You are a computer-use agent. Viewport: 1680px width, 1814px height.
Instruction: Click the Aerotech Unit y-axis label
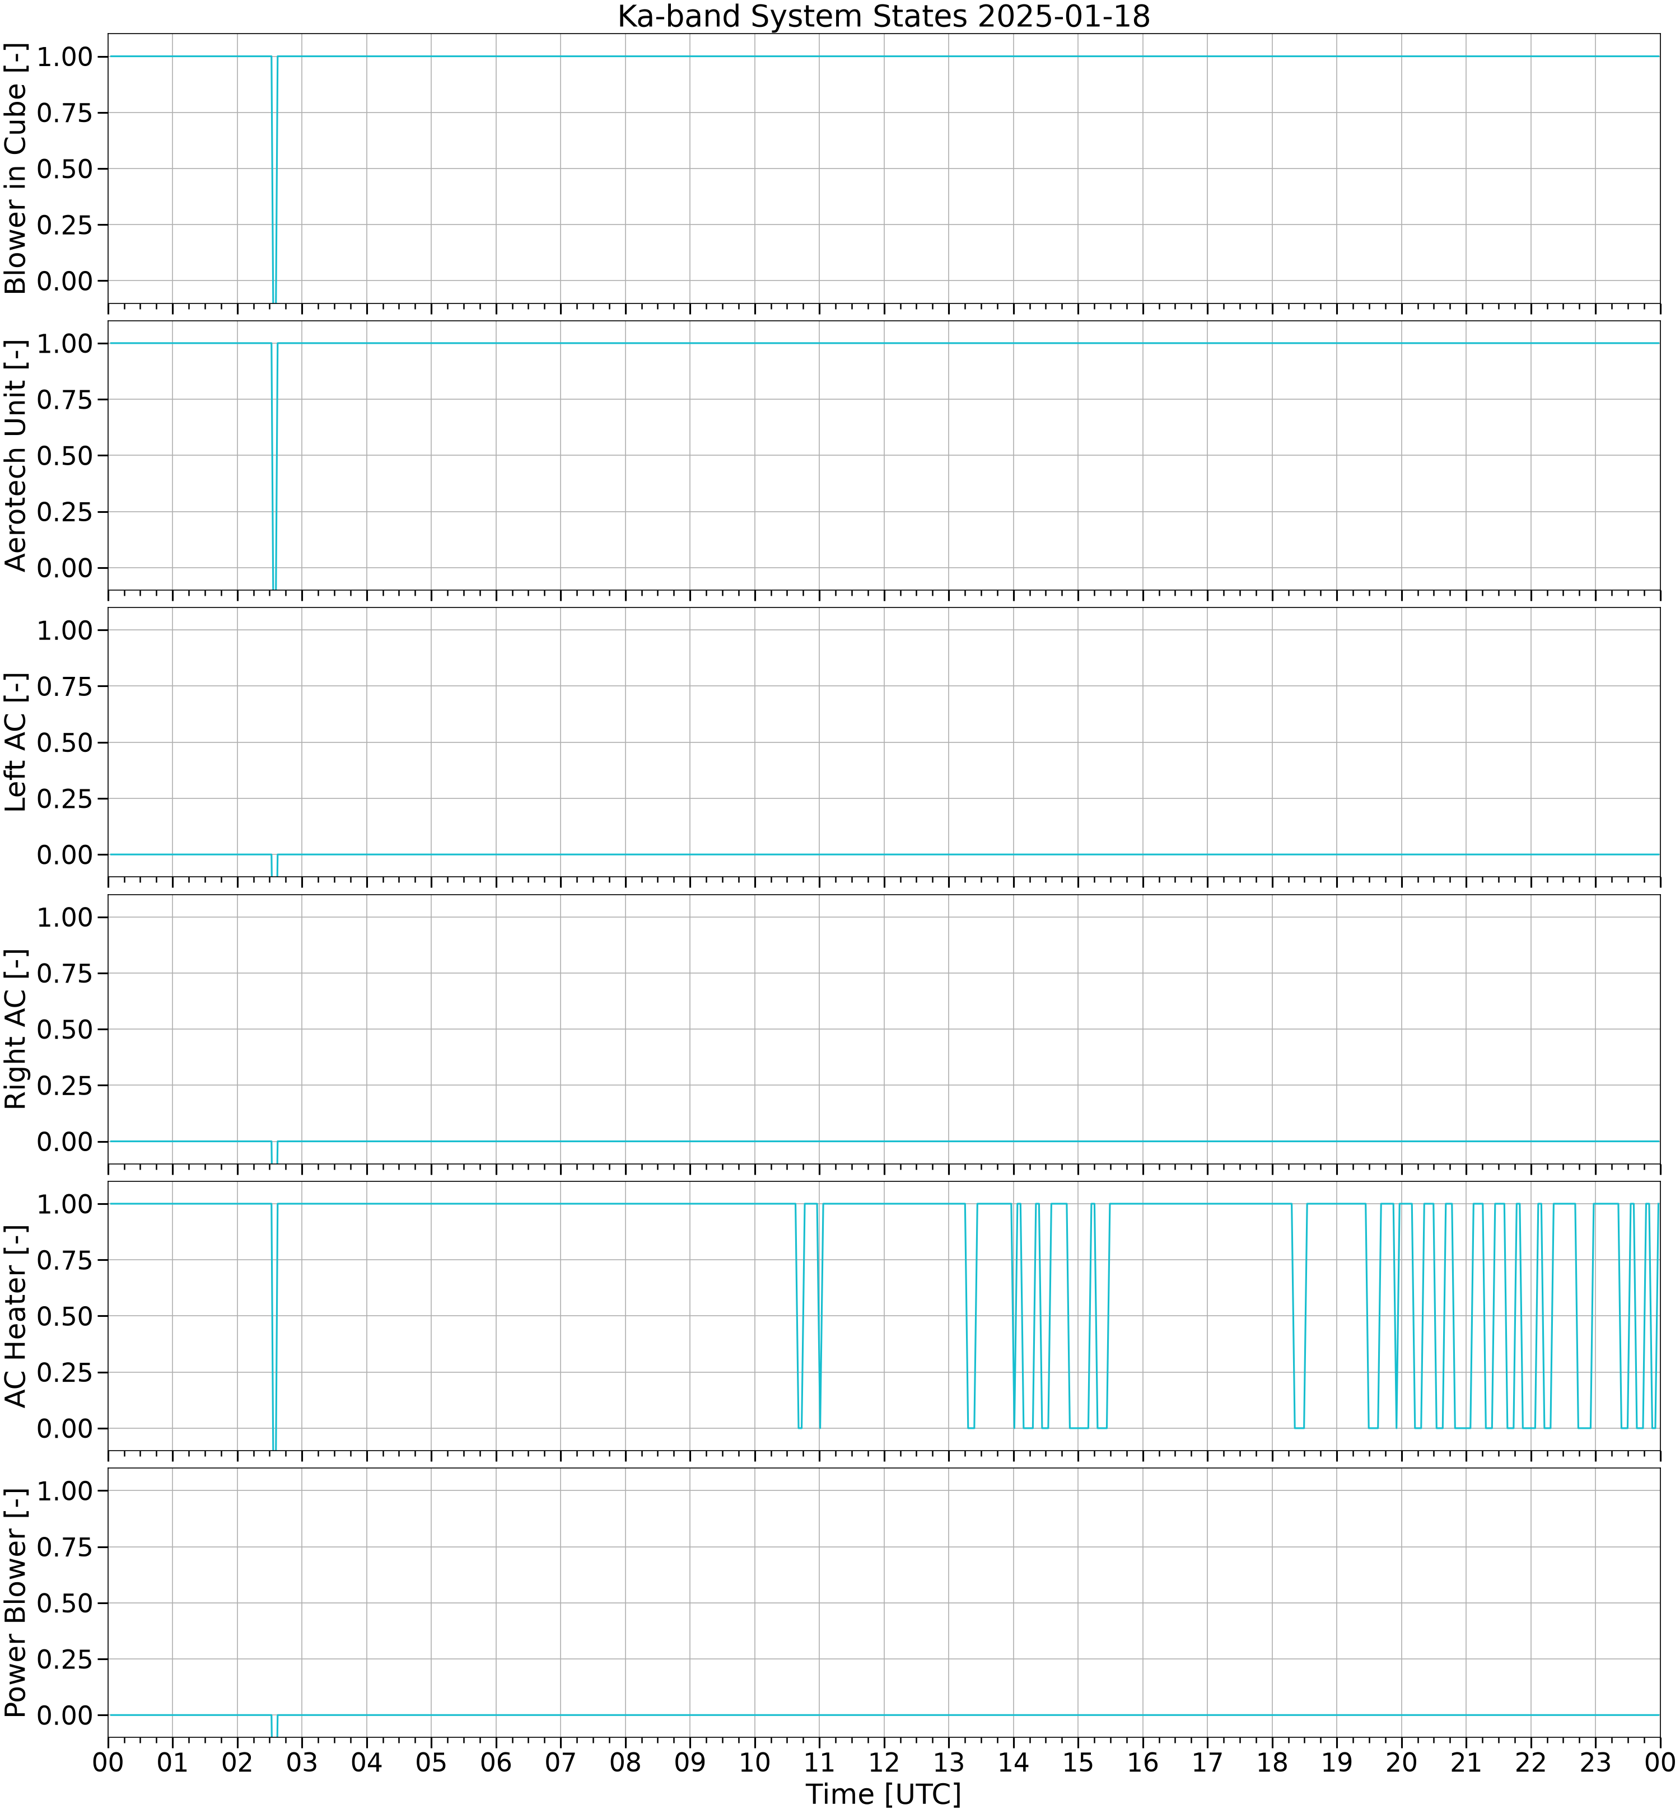point(16,455)
